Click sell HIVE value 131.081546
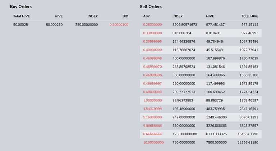Image resolution: width=276 pixels, height=151 pixels. coord(215,67)
